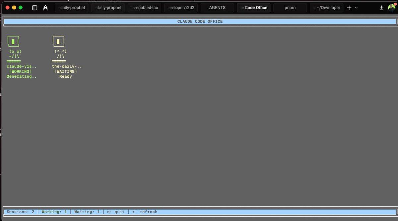Click the A-shaped app logo icon
This screenshot has width=398, height=221.
[45, 8]
